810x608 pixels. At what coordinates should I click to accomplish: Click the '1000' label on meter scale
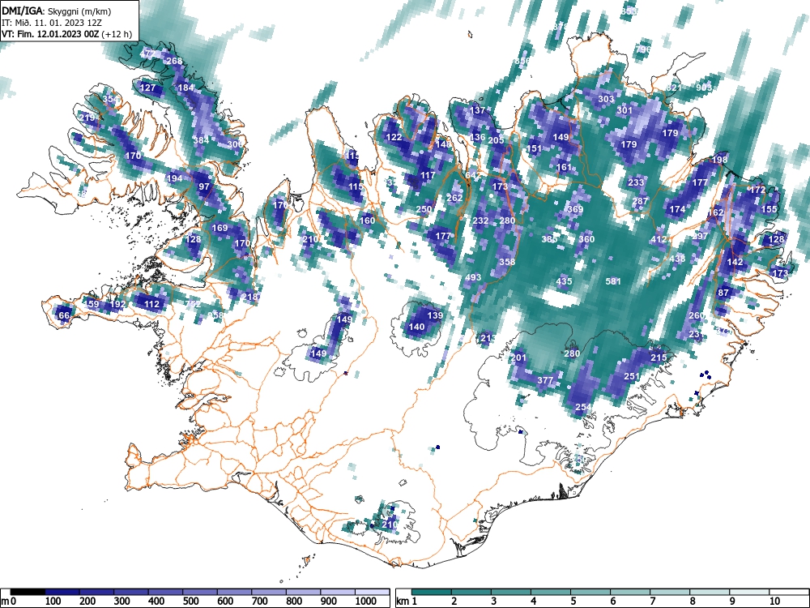click(366, 601)
